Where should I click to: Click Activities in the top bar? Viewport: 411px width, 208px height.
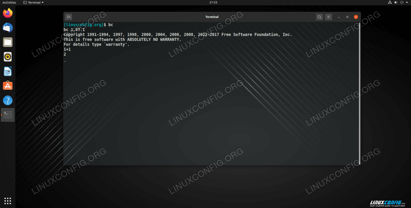point(9,2)
